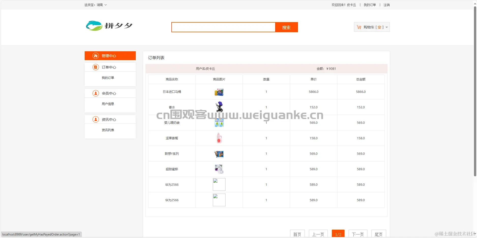Select 用户信息 in the sidebar

click(108, 104)
